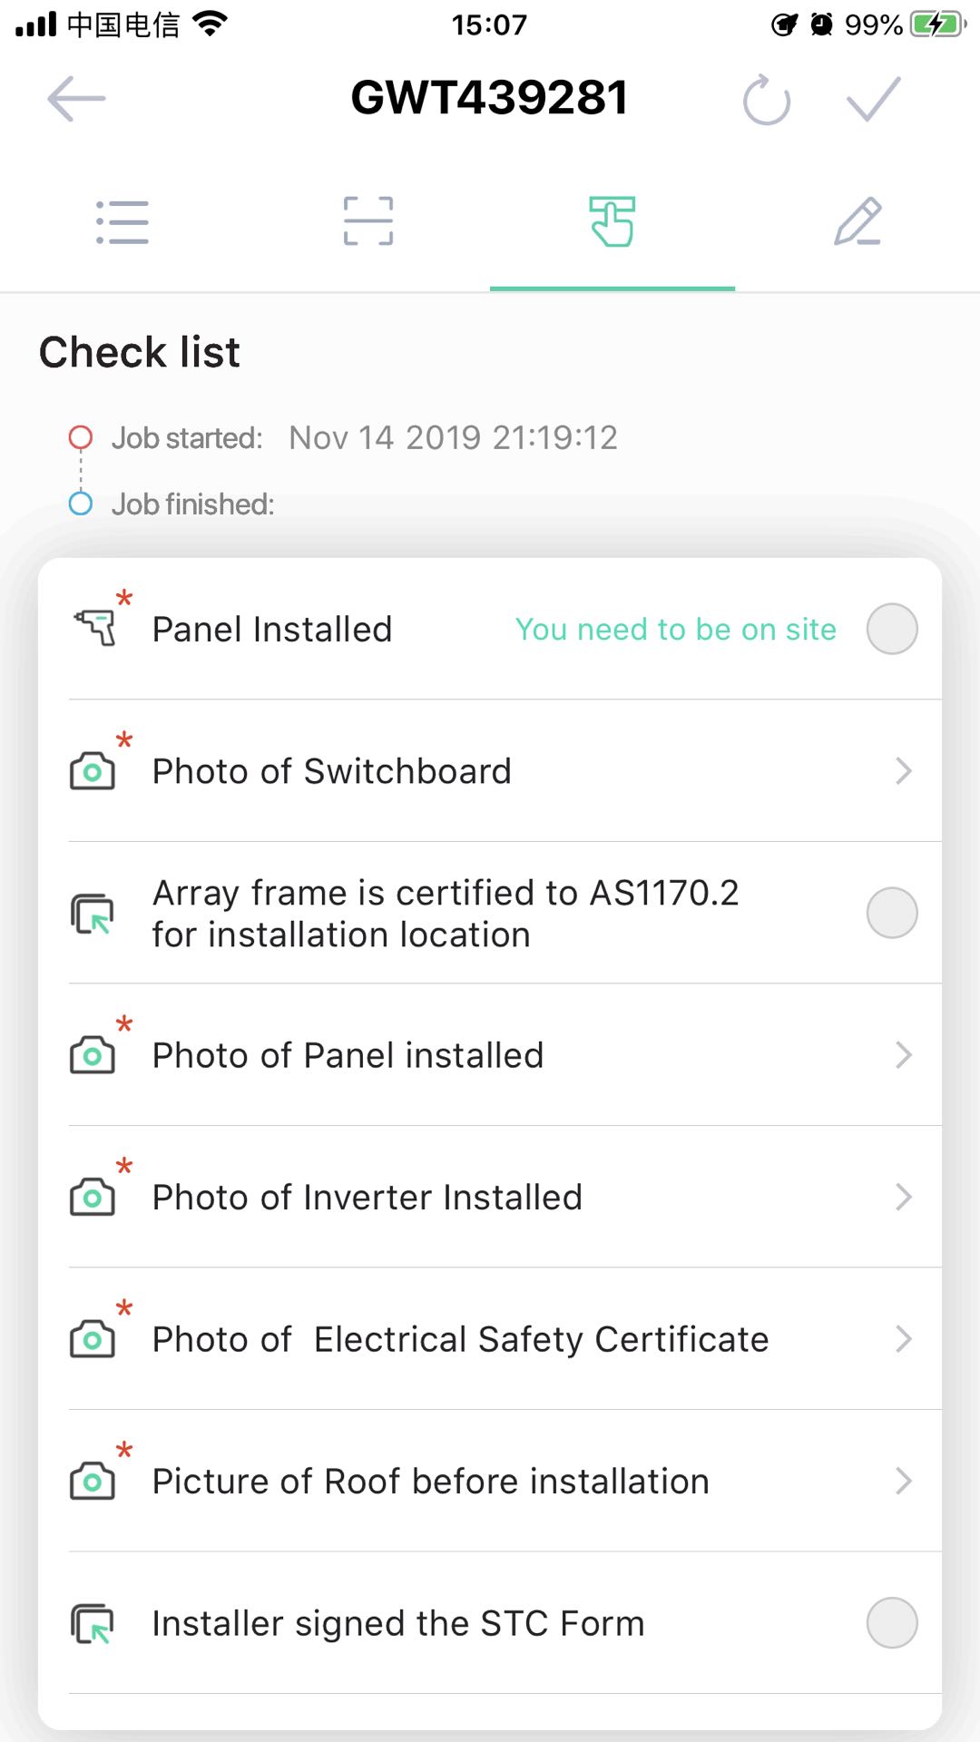Viewport: 980px width, 1742px height.
Task: Select the checklist hand-tap tab icon
Action: [612, 221]
